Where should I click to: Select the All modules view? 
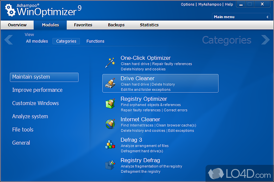pyautogui.click(x=37, y=41)
